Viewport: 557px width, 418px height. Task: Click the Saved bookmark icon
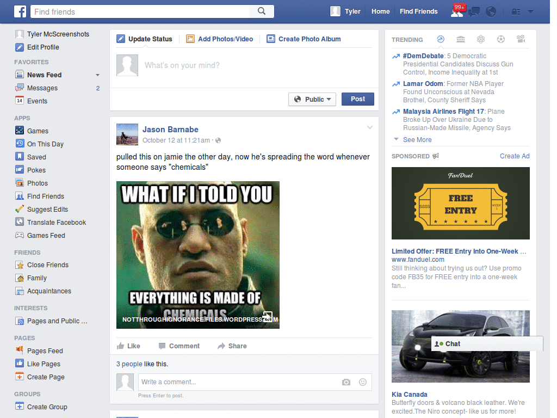point(20,157)
